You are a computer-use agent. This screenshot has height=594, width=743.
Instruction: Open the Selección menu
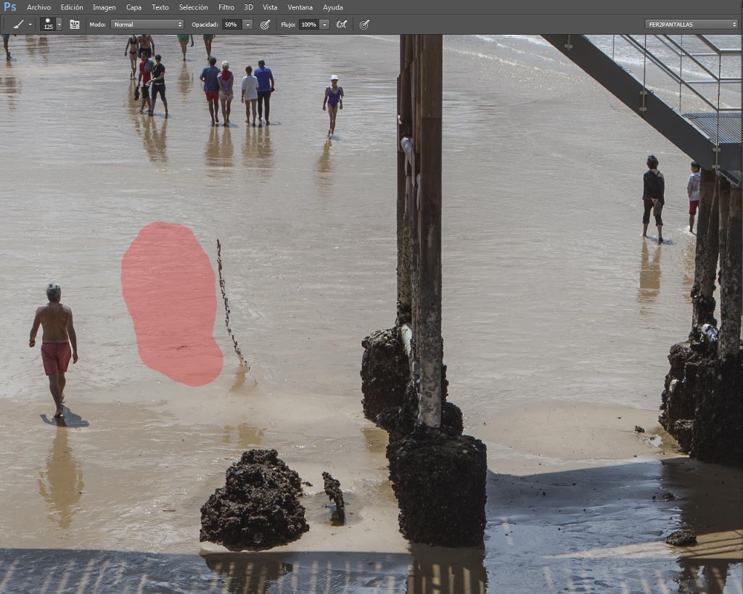[x=193, y=7]
